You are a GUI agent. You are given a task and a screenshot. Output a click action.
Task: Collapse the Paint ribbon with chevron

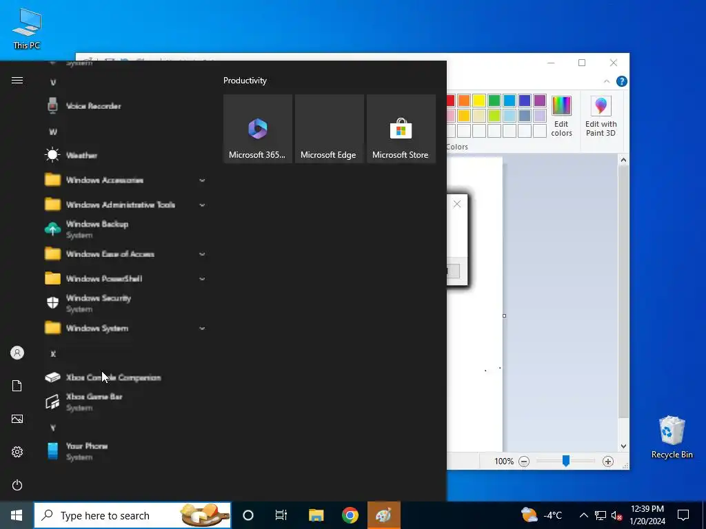pyautogui.click(x=607, y=81)
